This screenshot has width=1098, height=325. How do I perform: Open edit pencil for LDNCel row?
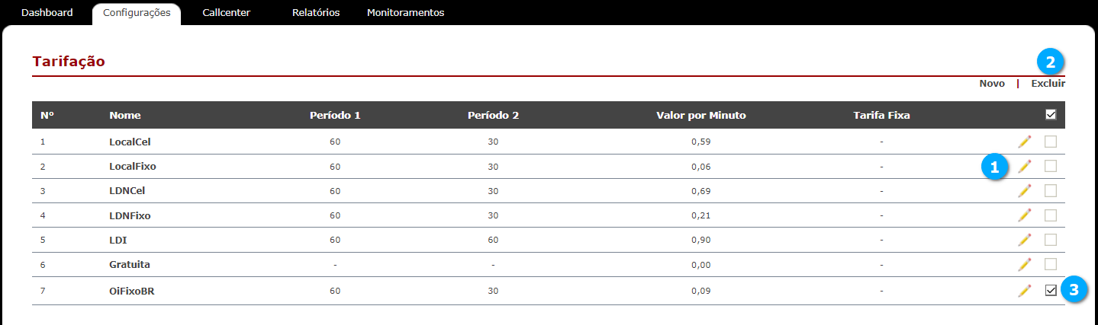tap(1025, 190)
